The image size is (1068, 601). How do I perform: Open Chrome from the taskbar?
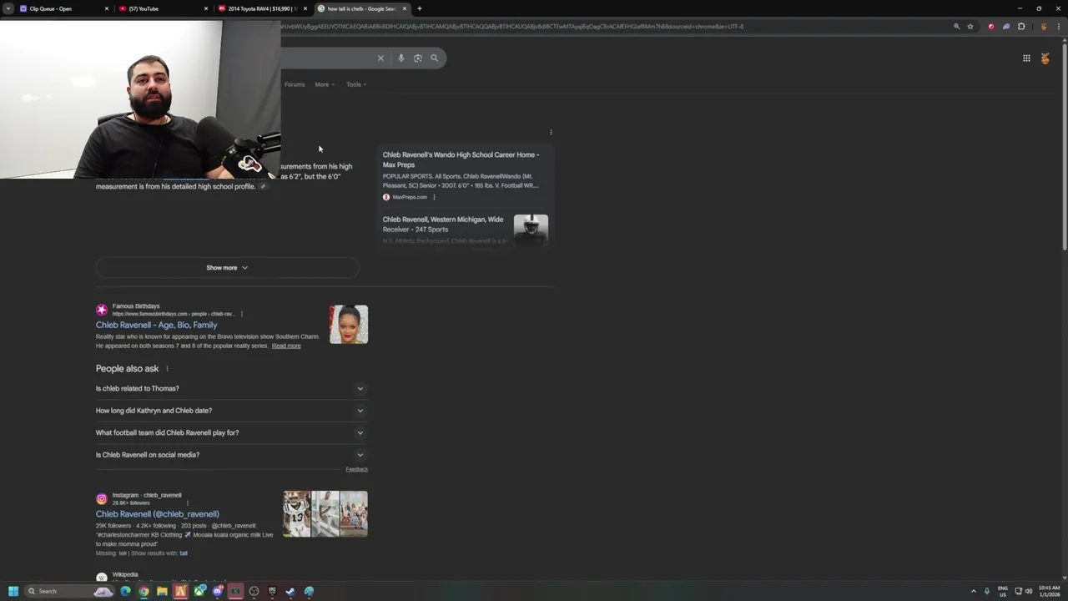(144, 591)
